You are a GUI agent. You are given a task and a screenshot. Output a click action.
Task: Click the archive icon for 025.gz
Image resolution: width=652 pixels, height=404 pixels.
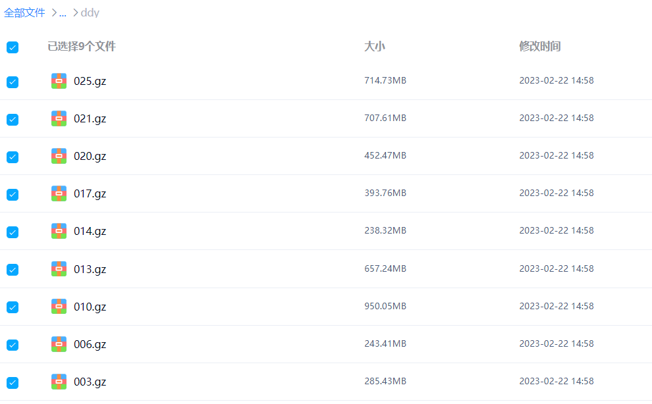point(59,81)
